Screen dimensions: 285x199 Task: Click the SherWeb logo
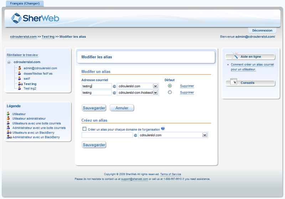click(35, 18)
